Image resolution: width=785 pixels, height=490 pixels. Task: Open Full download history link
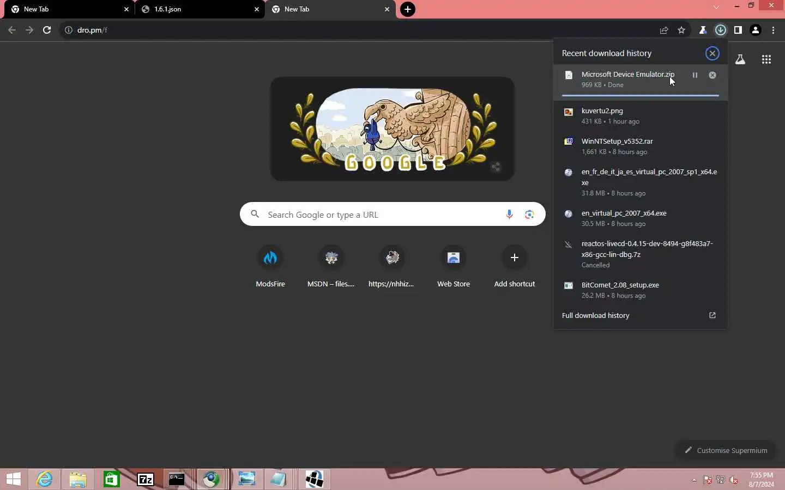pos(640,315)
